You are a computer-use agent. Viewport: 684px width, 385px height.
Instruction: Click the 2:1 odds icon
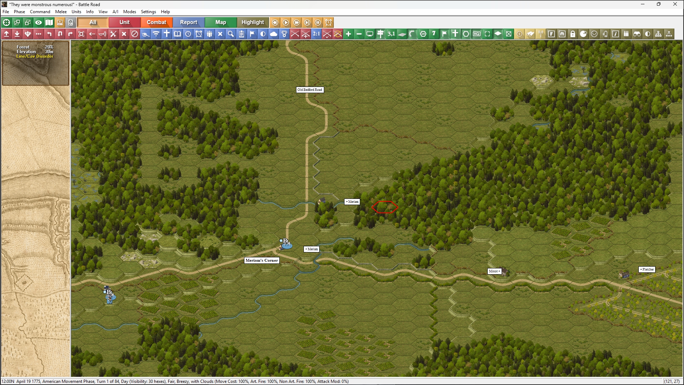pos(316,34)
